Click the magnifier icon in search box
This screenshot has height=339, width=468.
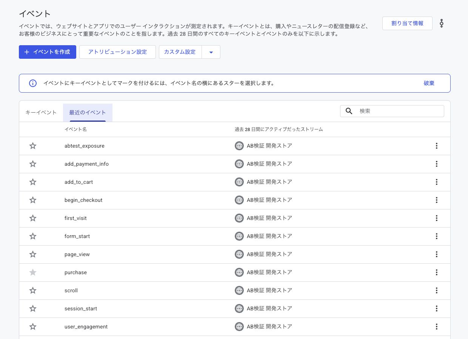349,111
